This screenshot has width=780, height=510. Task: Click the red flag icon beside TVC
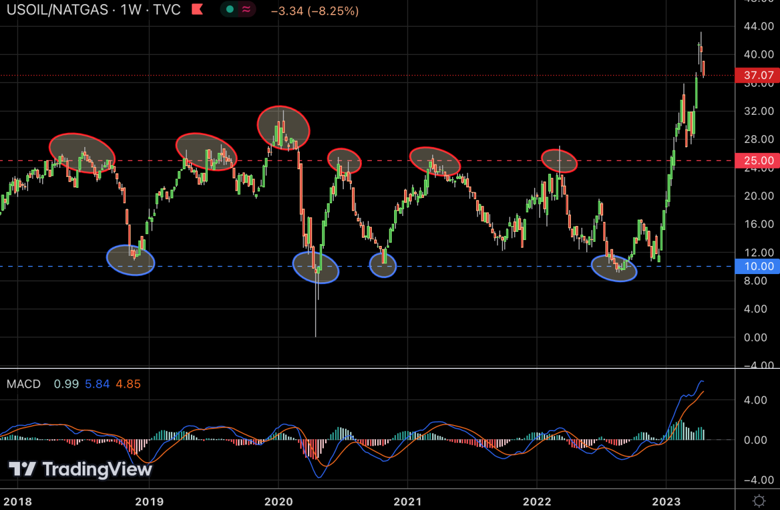197,9
